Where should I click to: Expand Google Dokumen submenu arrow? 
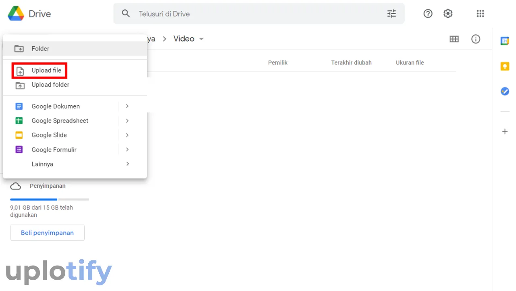point(127,106)
